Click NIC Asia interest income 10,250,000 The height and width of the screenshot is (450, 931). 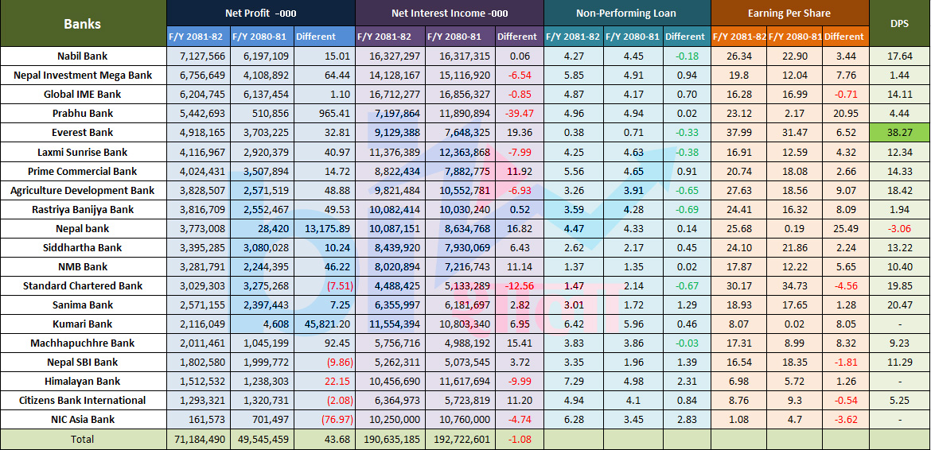pyautogui.click(x=393, y=420)
